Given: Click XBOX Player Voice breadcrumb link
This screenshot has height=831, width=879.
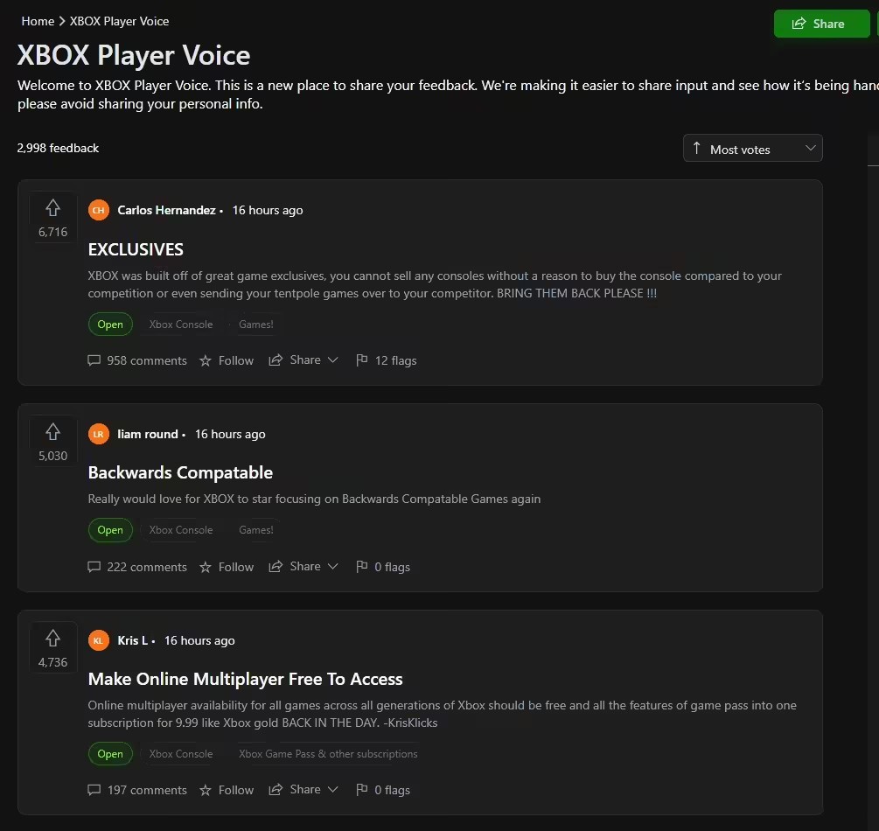Looking at the screenshot, I should (119, 21).
